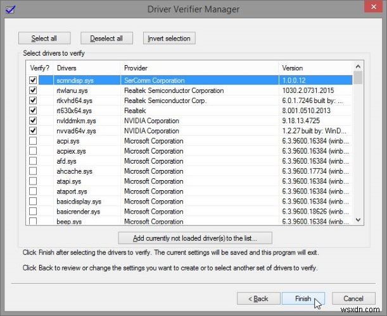This screenshot has height=316, width=387.
Task: Select ataport.sys driver name
Action: [72, 191]
